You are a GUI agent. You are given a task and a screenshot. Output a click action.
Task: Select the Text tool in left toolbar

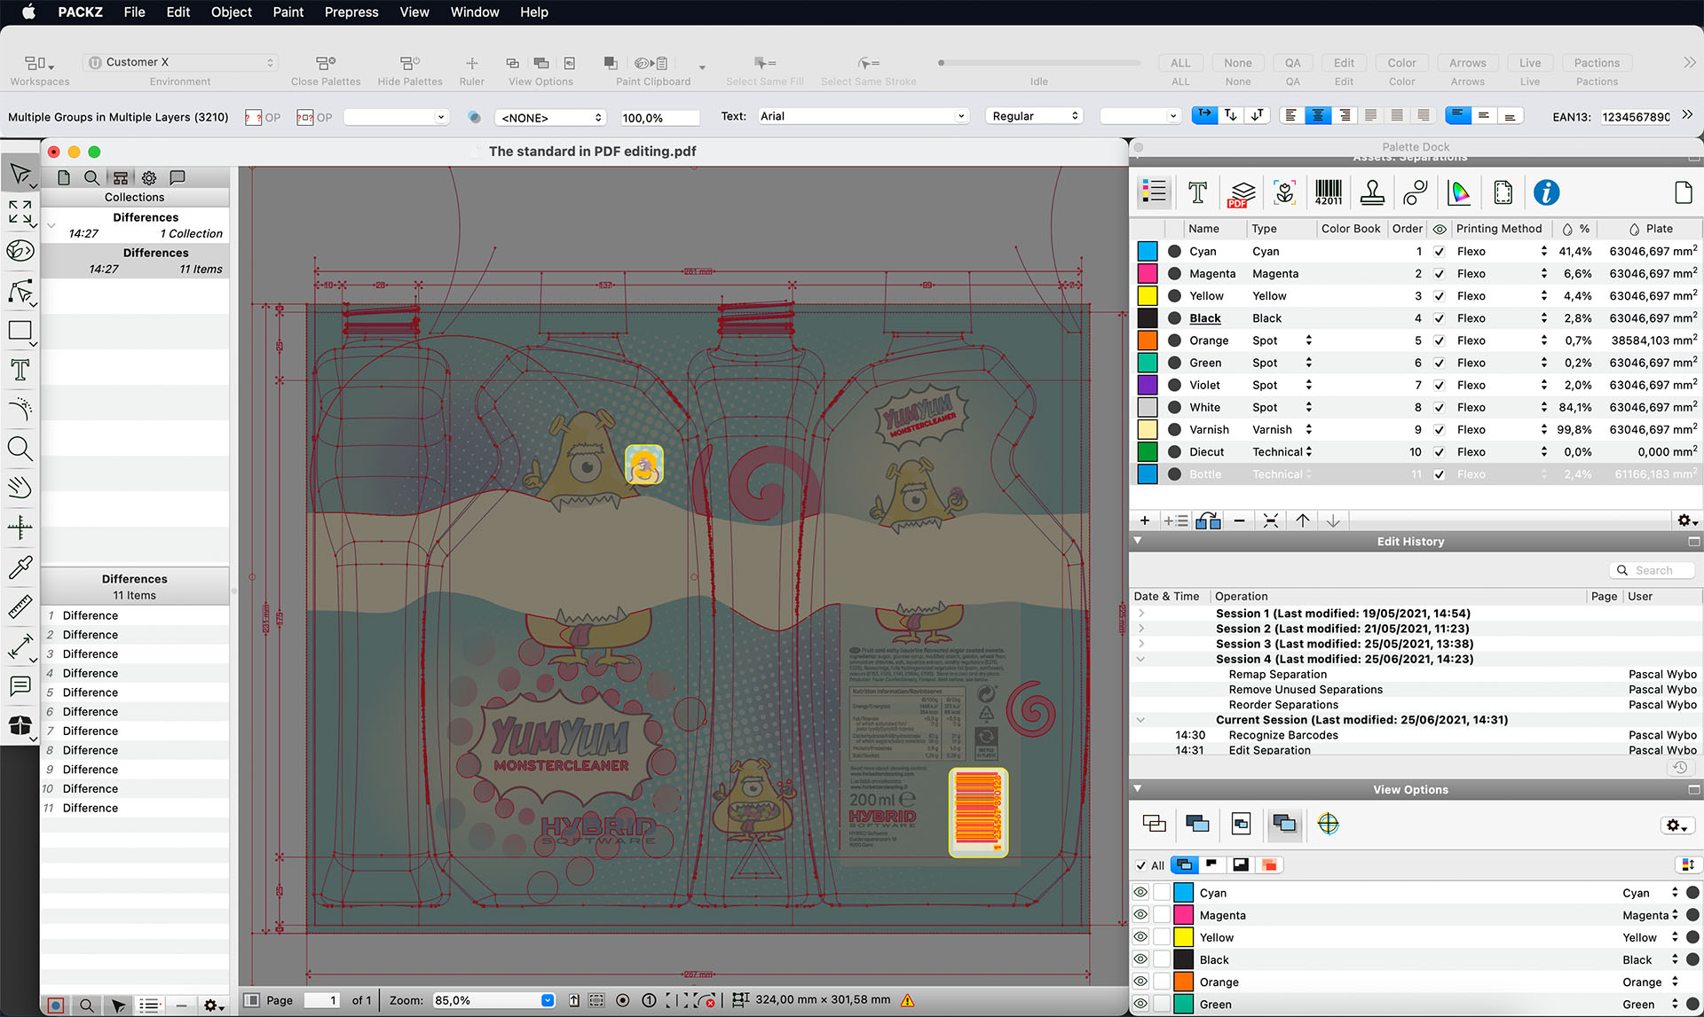click(x=20, y=370)
